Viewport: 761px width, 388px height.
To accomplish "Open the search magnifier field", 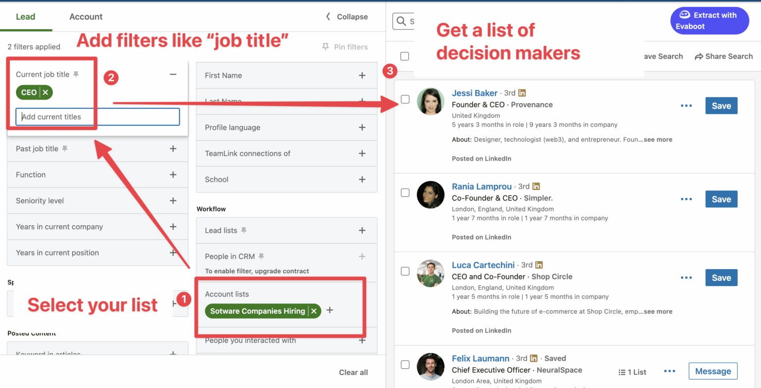I will (401, 21).
